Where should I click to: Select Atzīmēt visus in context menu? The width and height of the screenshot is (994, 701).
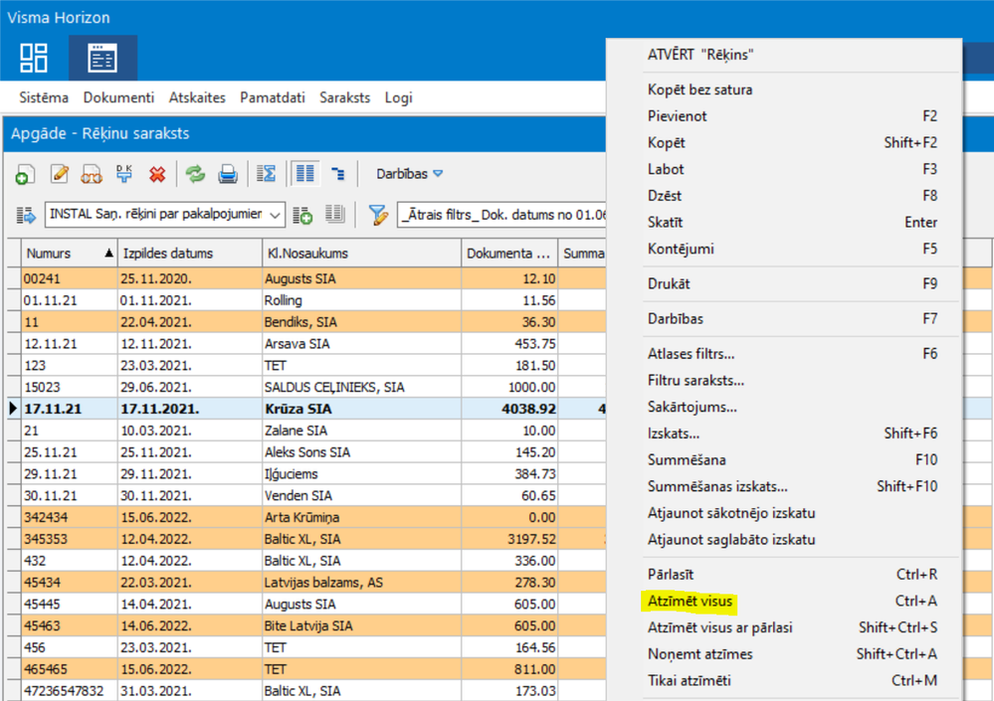[x=690, y=601]
